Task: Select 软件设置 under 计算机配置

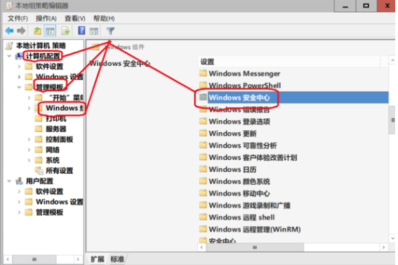Action: click(49, 67)
